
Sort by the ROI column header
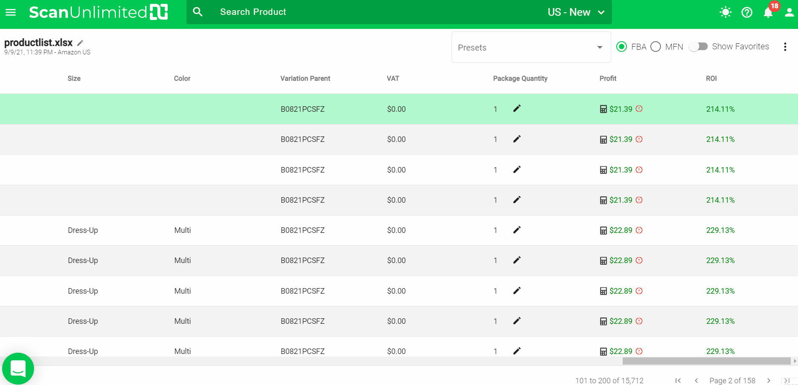click(x=711, y=79)
